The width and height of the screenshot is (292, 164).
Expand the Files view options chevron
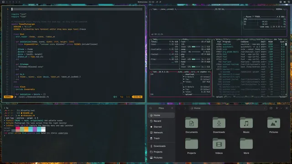(x=281, y=108)
